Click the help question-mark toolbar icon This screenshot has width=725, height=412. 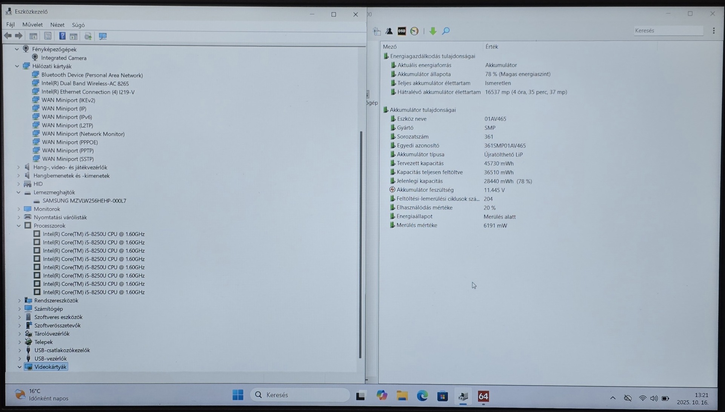tap(62, 36)
